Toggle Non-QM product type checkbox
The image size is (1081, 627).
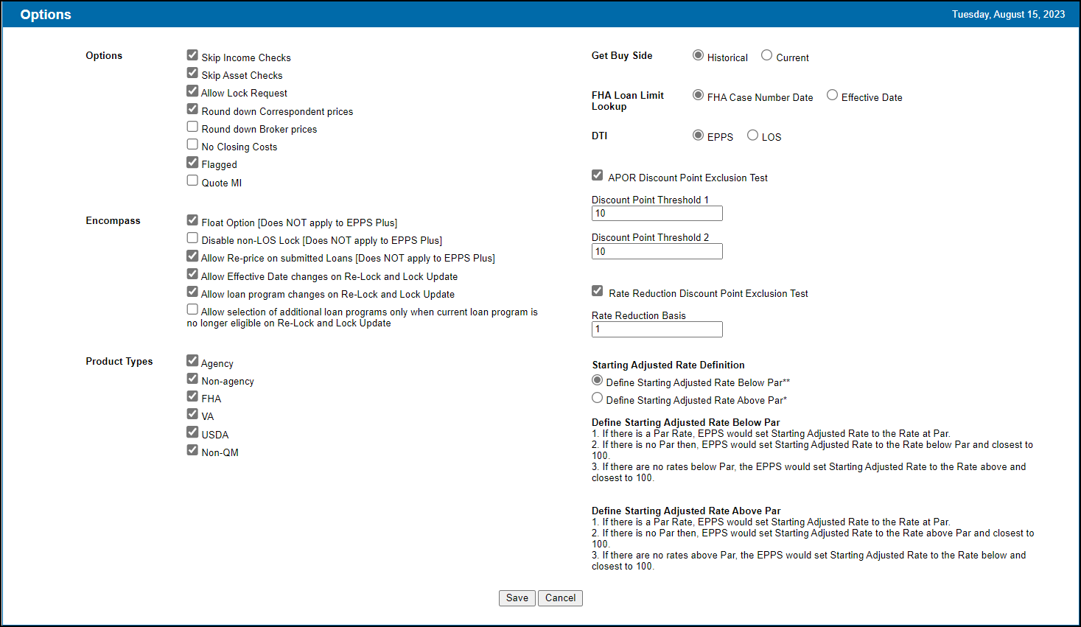pos(192,450)
